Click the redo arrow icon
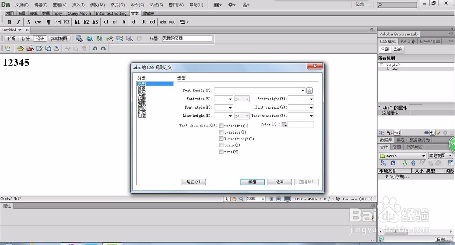 pyautogui.click(x=103, y=49)
